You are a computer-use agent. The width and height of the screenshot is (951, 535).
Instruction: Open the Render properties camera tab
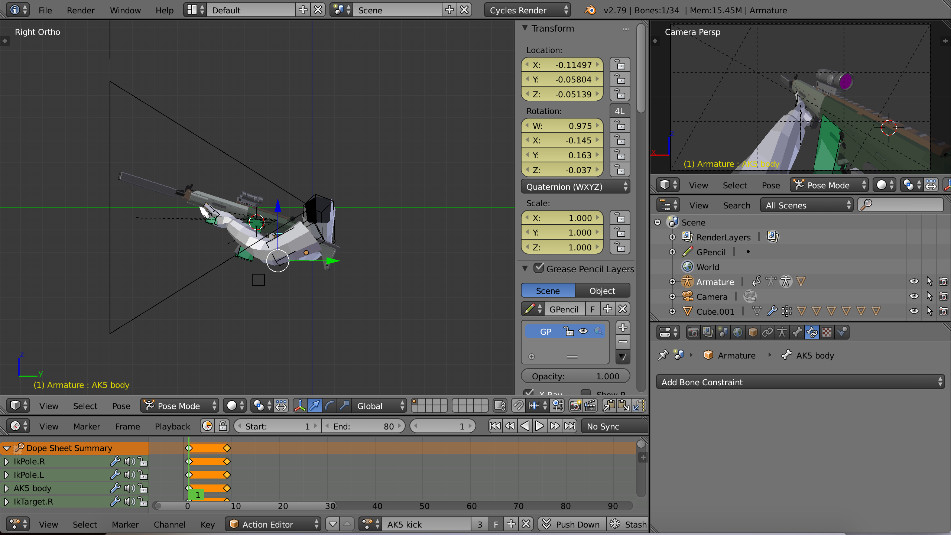pos(693,332)
